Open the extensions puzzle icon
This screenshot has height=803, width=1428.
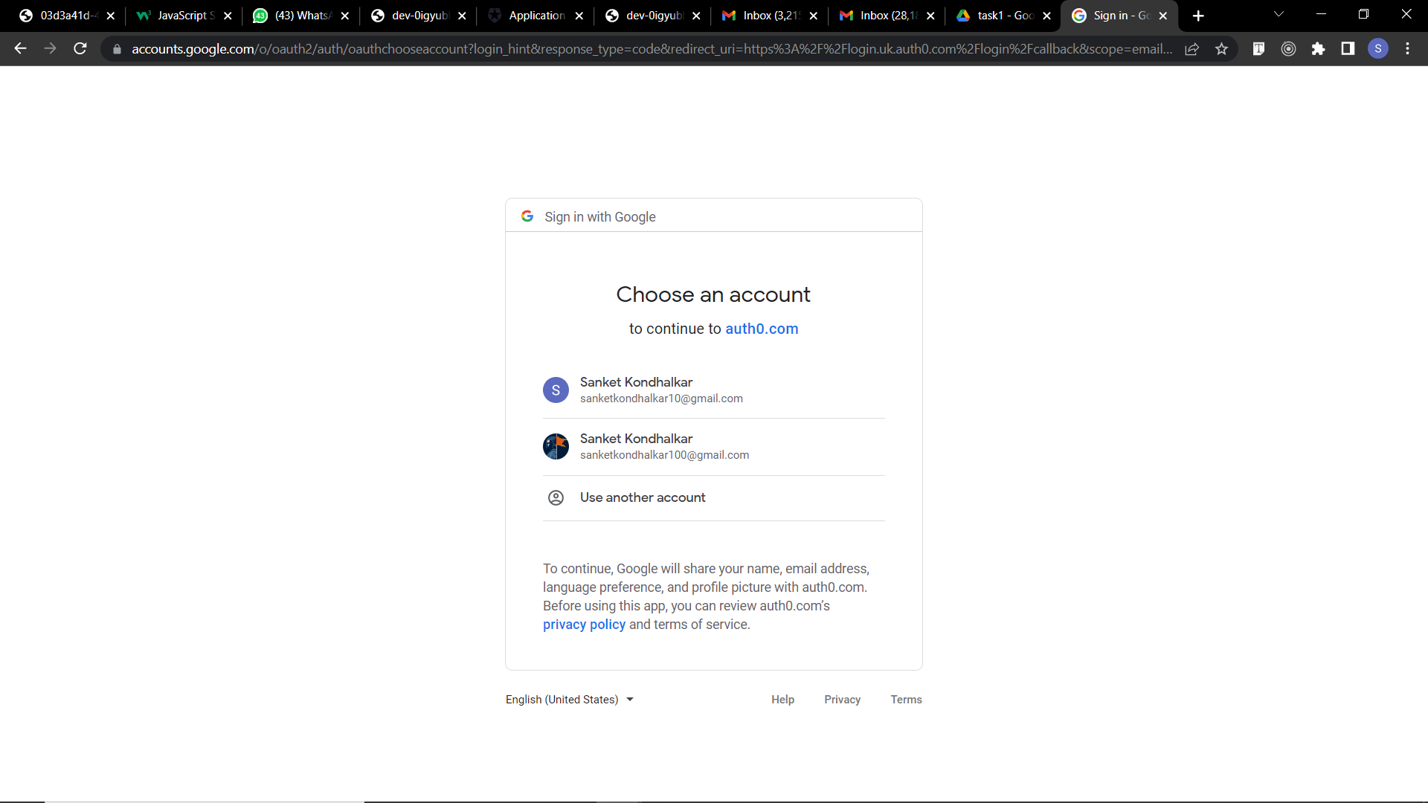1318,49
